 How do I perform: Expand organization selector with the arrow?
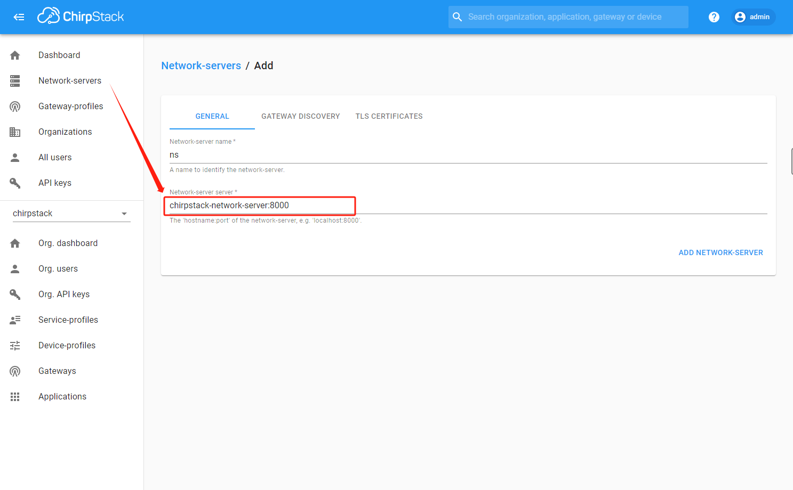[x=124, y=214]
